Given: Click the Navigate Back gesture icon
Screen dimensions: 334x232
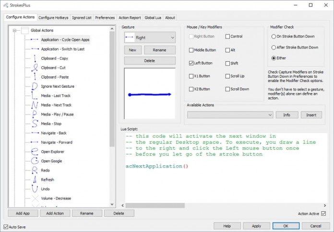Looking at the screenshot, I should pos(35,133).
